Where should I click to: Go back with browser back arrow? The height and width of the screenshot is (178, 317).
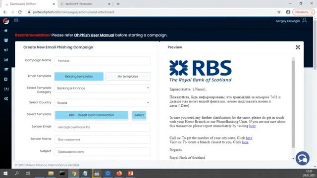point(5,12)
